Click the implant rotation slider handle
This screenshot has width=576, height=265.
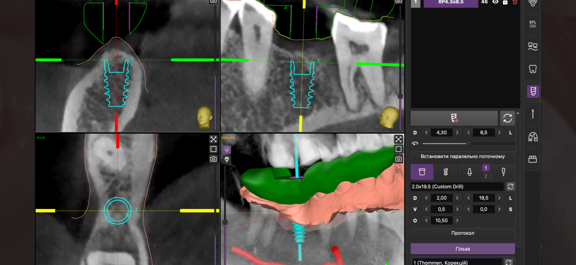[x=468, y=143]
